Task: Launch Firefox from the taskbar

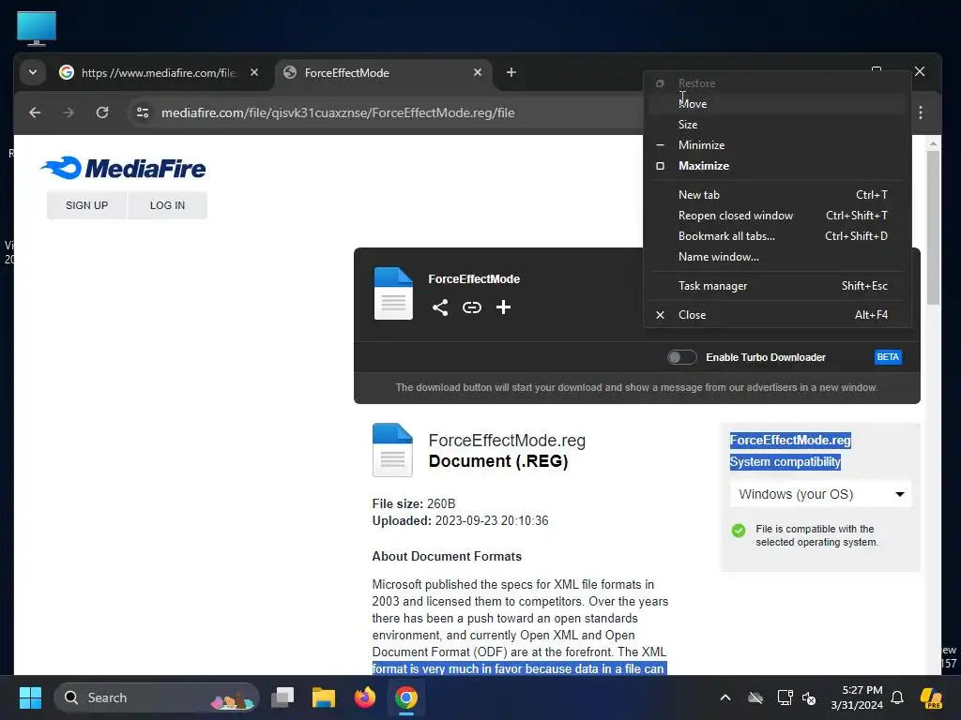Action: click(365, 697)
